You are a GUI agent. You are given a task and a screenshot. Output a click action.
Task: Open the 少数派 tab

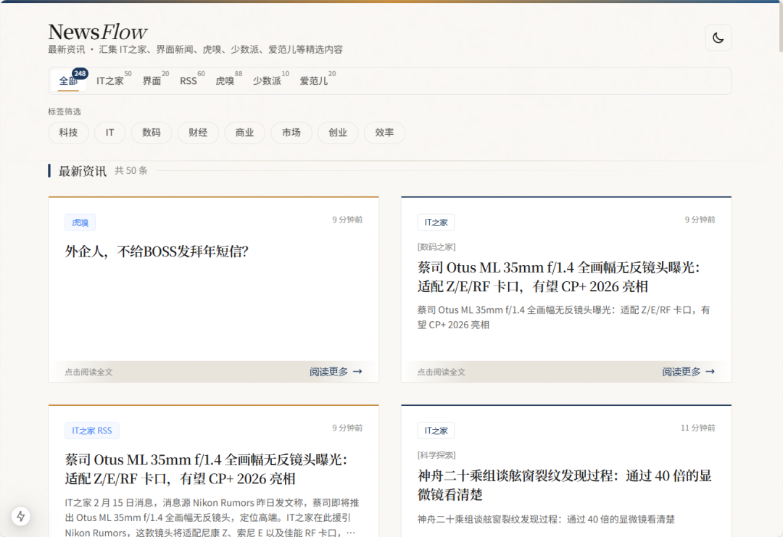click(x=265, y=81)
